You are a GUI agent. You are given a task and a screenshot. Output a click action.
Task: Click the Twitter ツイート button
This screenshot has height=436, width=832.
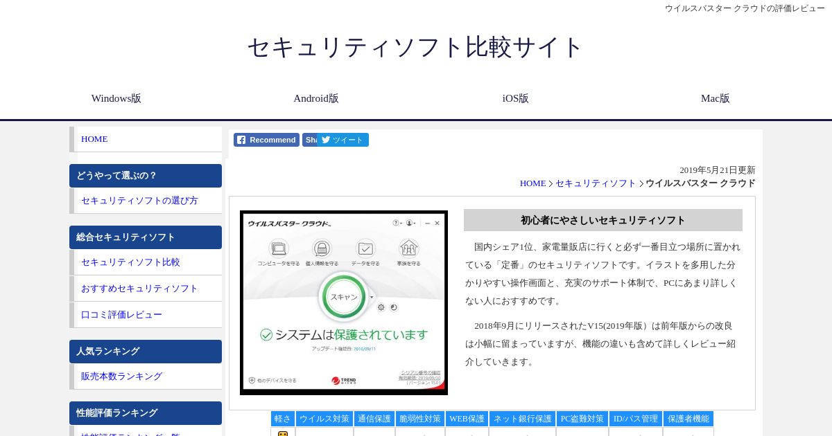click(343, 140)
